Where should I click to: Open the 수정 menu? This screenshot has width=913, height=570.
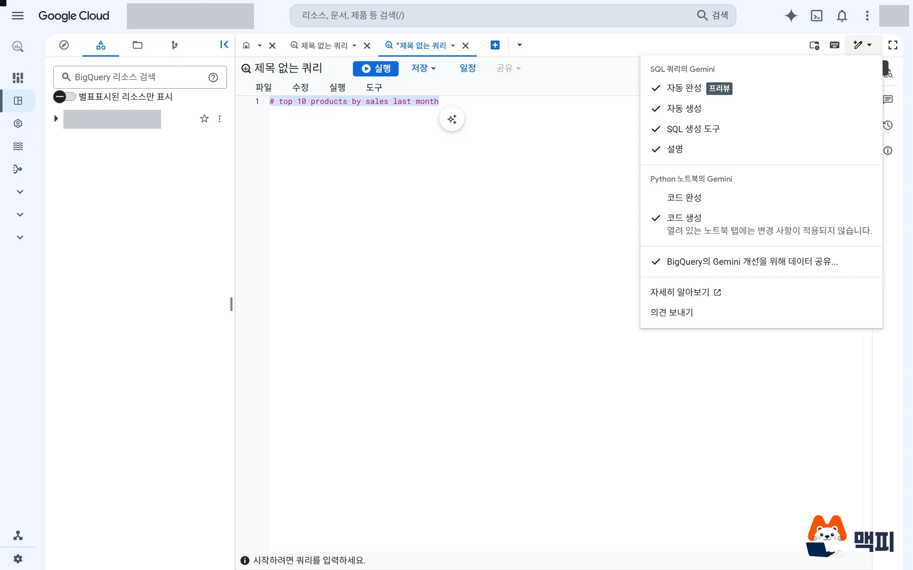point(301,87)
